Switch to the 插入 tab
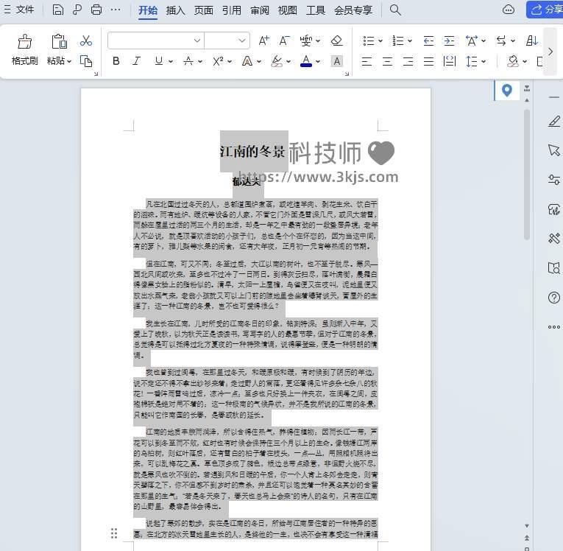 (175, 10)
